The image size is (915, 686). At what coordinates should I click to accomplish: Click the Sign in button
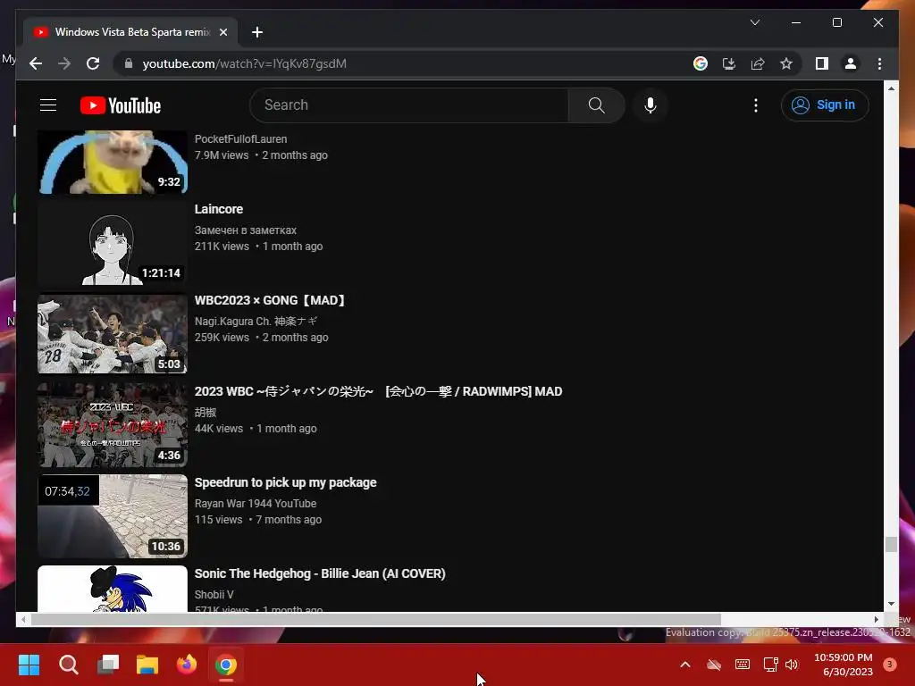point(825,105)
